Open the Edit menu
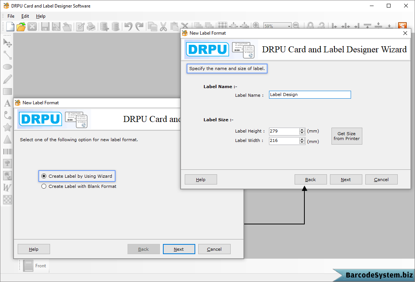 coord(25,16)
